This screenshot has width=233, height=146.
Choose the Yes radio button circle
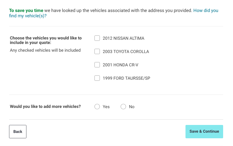point(97,107)
